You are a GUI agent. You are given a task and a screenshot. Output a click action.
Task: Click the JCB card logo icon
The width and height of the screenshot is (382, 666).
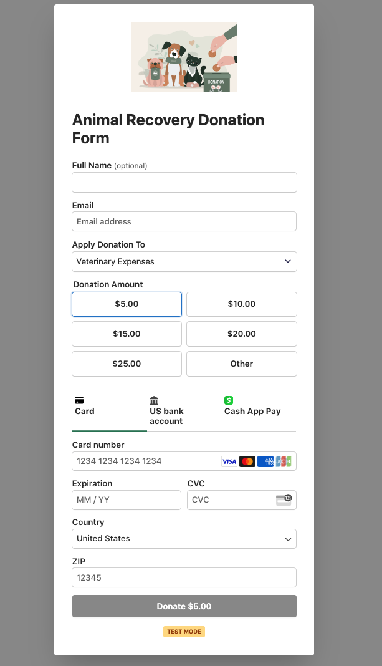tap(284, 461)
